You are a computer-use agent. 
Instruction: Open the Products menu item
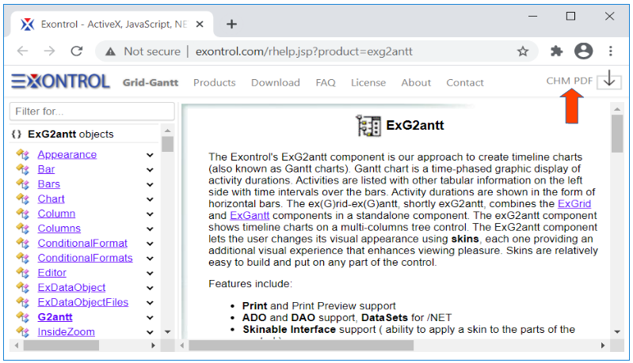coord(214,82)
